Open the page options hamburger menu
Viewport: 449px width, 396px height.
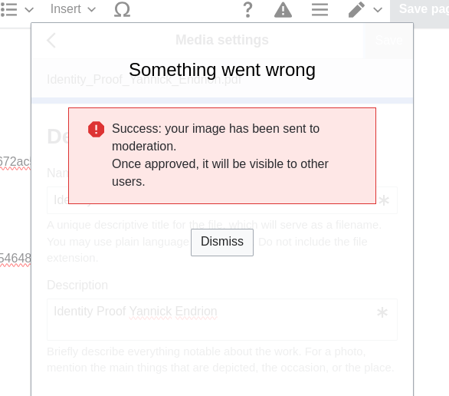pos(320,10)
